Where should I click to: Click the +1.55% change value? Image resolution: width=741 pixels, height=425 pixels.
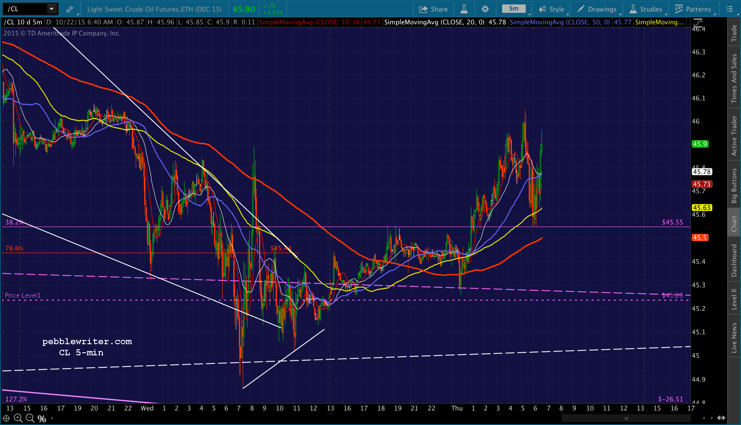[x=273, y=12]
